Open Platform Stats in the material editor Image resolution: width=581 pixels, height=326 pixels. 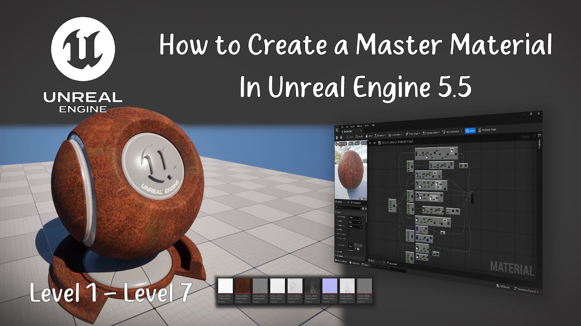coord(487,130)
